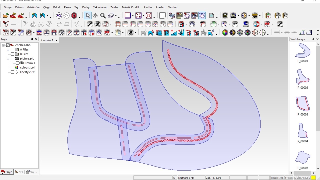Click the open shoe project icon
This screenshot has width=320, height=180.
[x=13, y=15]
